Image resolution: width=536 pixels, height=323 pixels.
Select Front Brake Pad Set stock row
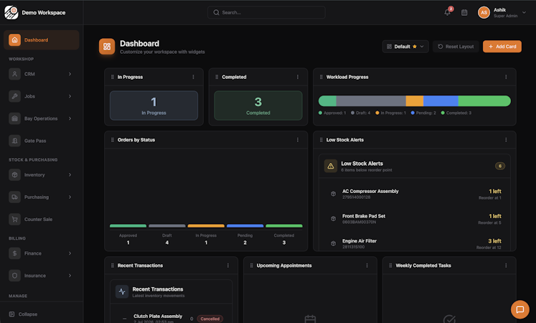[x=415, y=219]
